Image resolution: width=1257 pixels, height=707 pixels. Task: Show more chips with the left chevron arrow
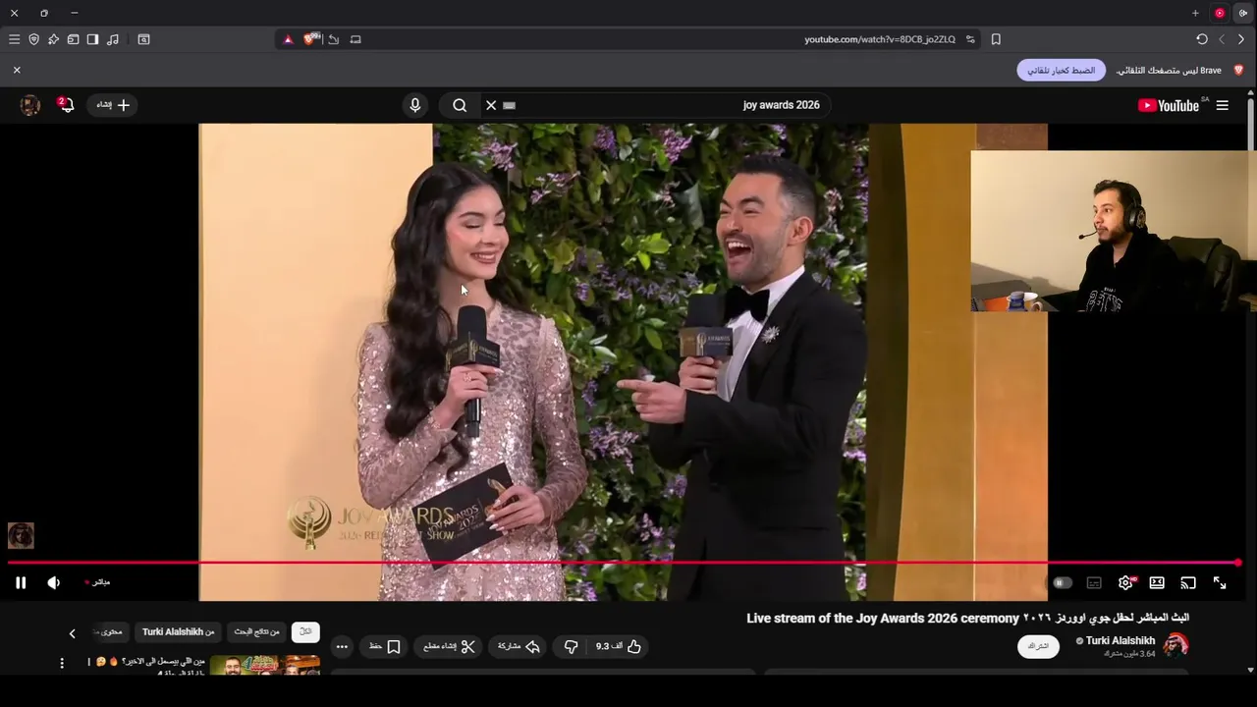72,633
